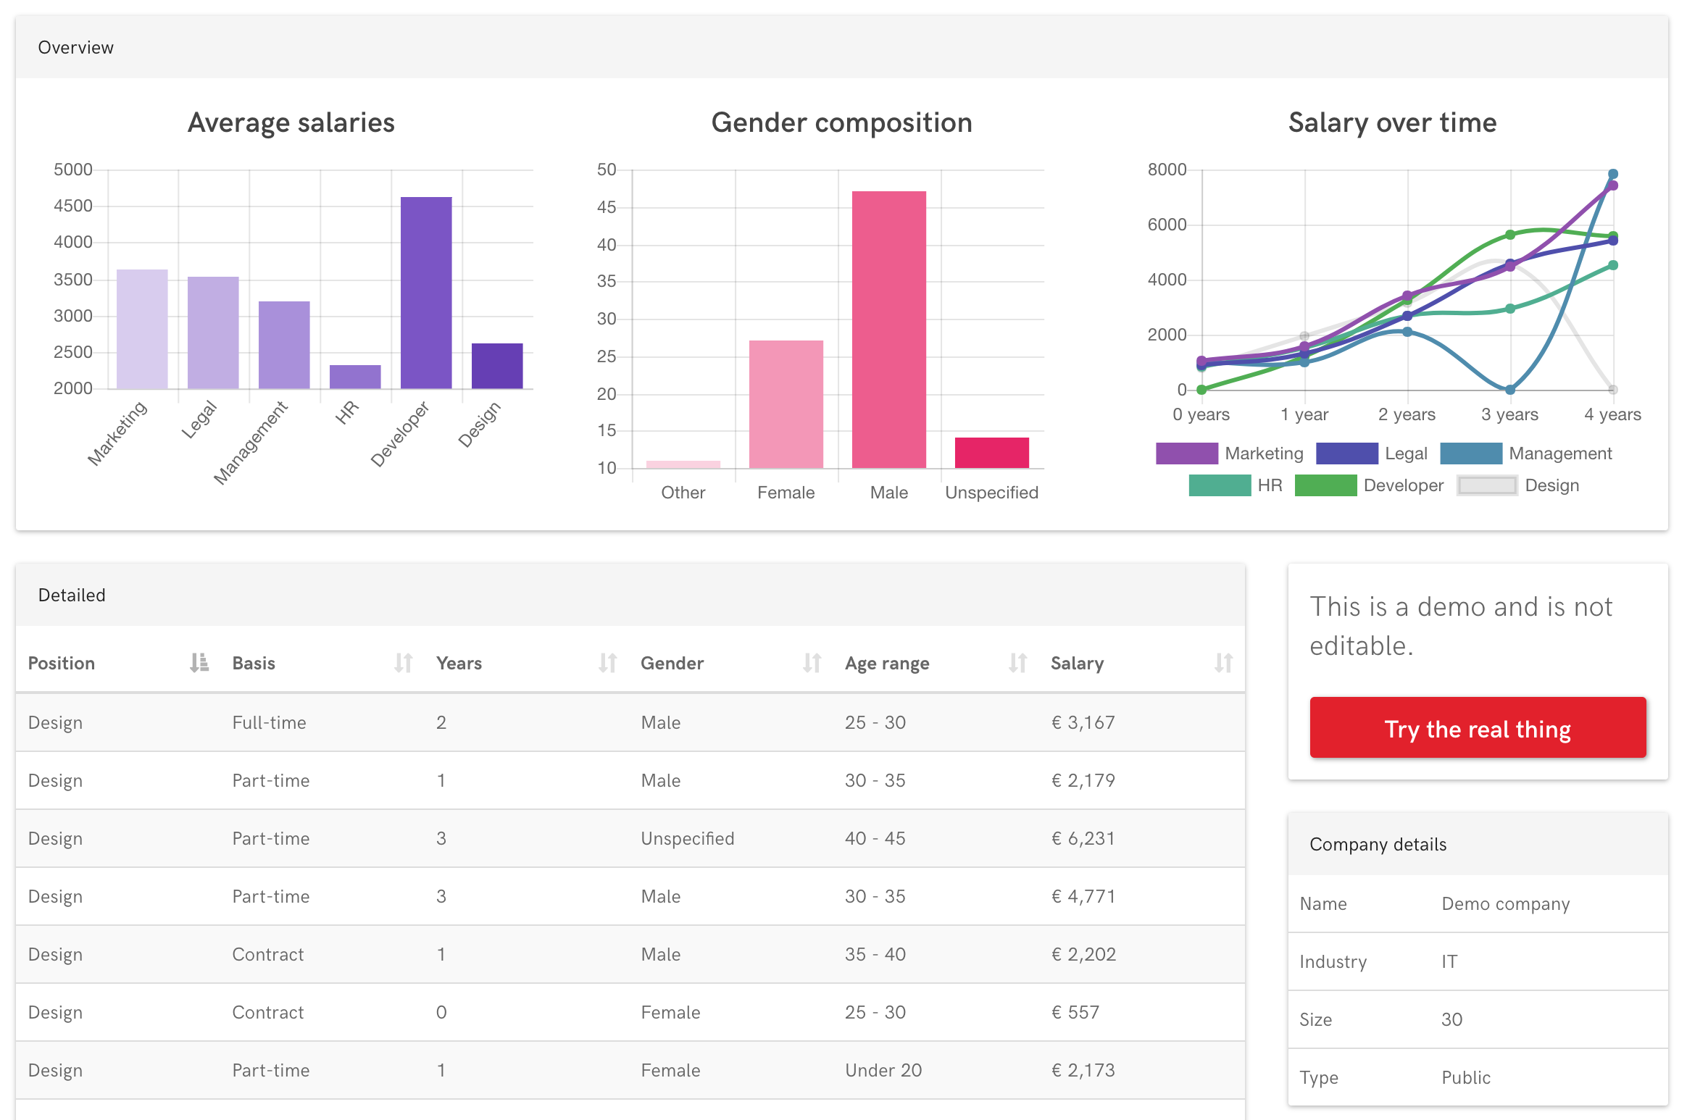Click the Male bar in Gender composition
This screenshot has width=1687, height=1120.
(x=888, y=330)
